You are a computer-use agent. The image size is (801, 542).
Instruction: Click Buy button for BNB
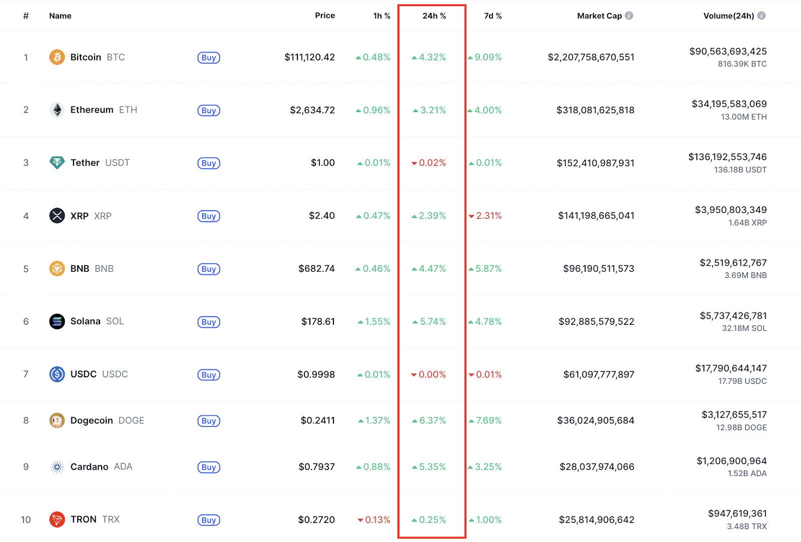209,269
